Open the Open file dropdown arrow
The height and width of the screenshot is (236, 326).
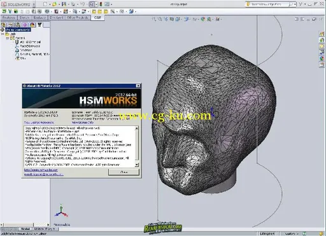point(59,4)
